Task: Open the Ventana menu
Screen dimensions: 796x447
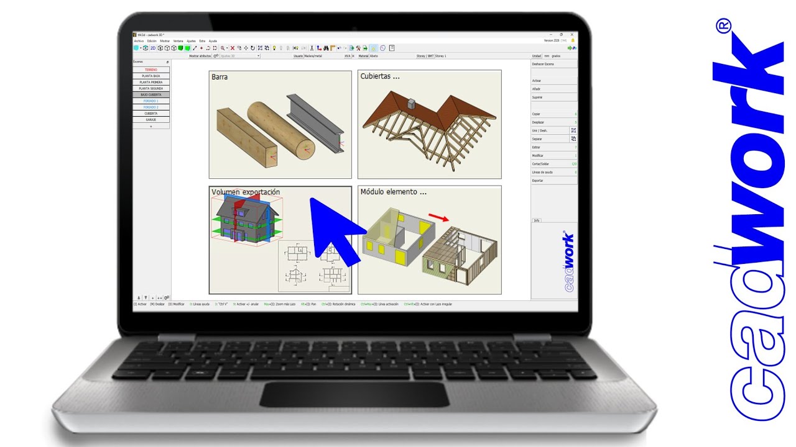Action: pos(178,40)
